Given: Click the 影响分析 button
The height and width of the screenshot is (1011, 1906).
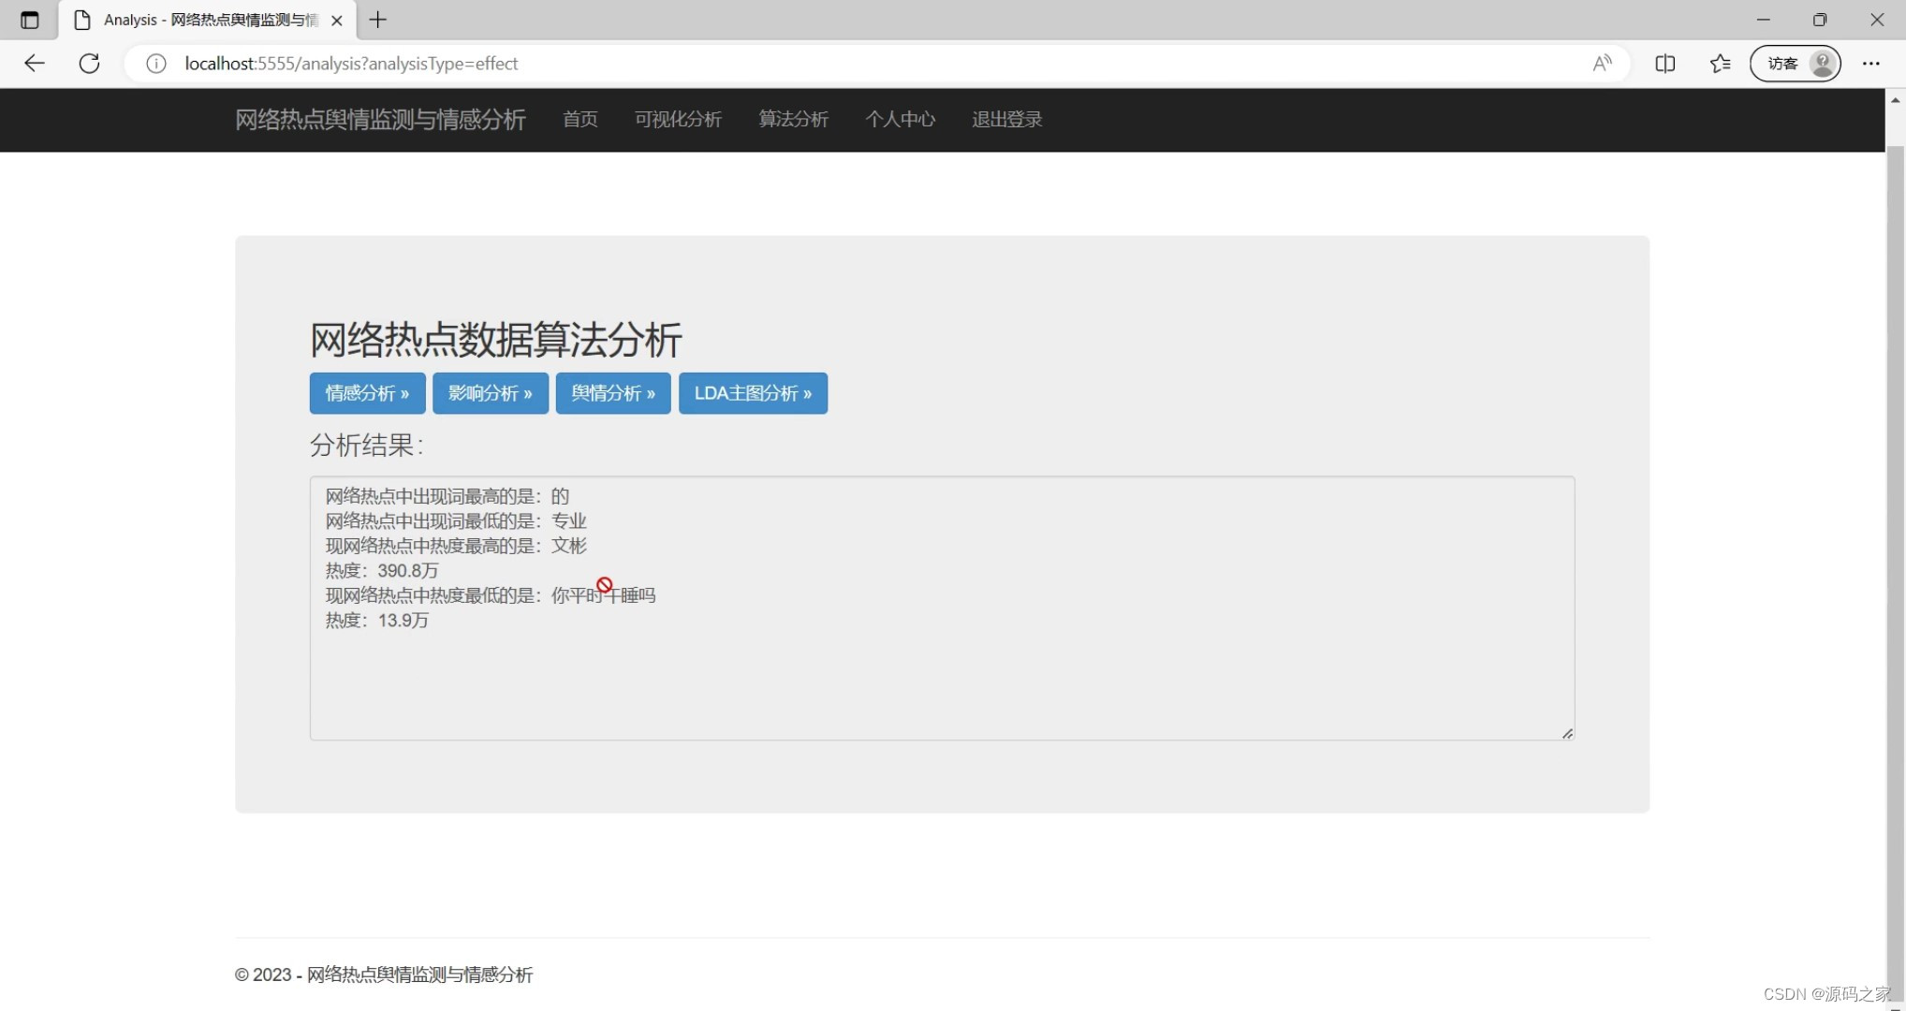Looking at the screenshot, I should click(x=490, y=393).
